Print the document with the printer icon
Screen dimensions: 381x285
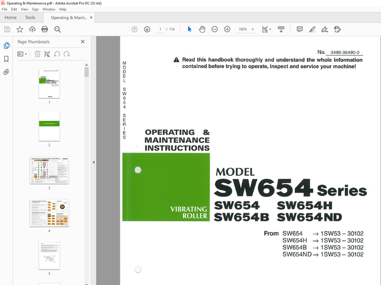(x=45, y=29)
